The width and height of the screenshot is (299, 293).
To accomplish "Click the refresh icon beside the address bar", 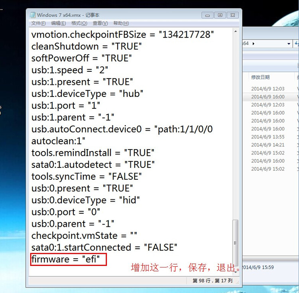I will click(x=297, y=44).
